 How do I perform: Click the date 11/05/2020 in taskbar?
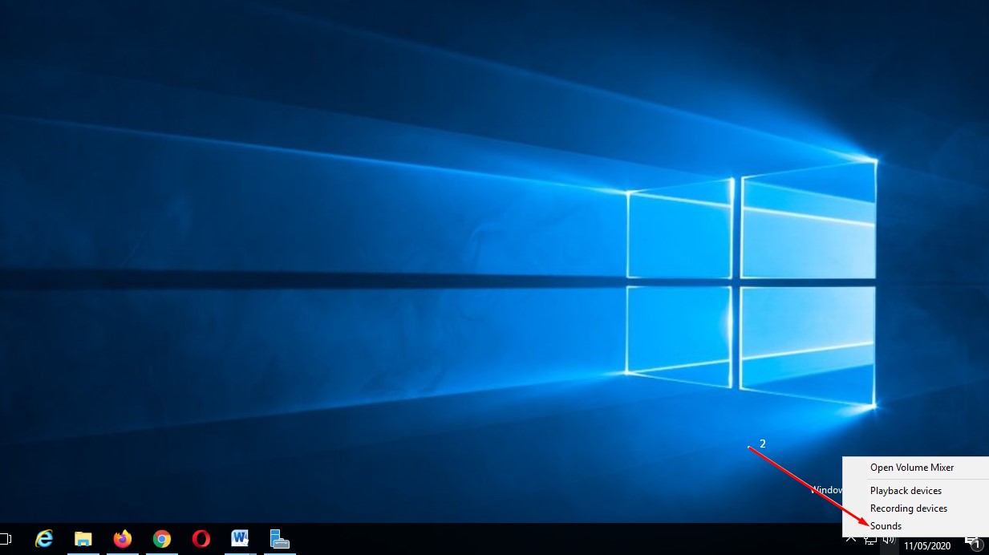tap(926, 546)
